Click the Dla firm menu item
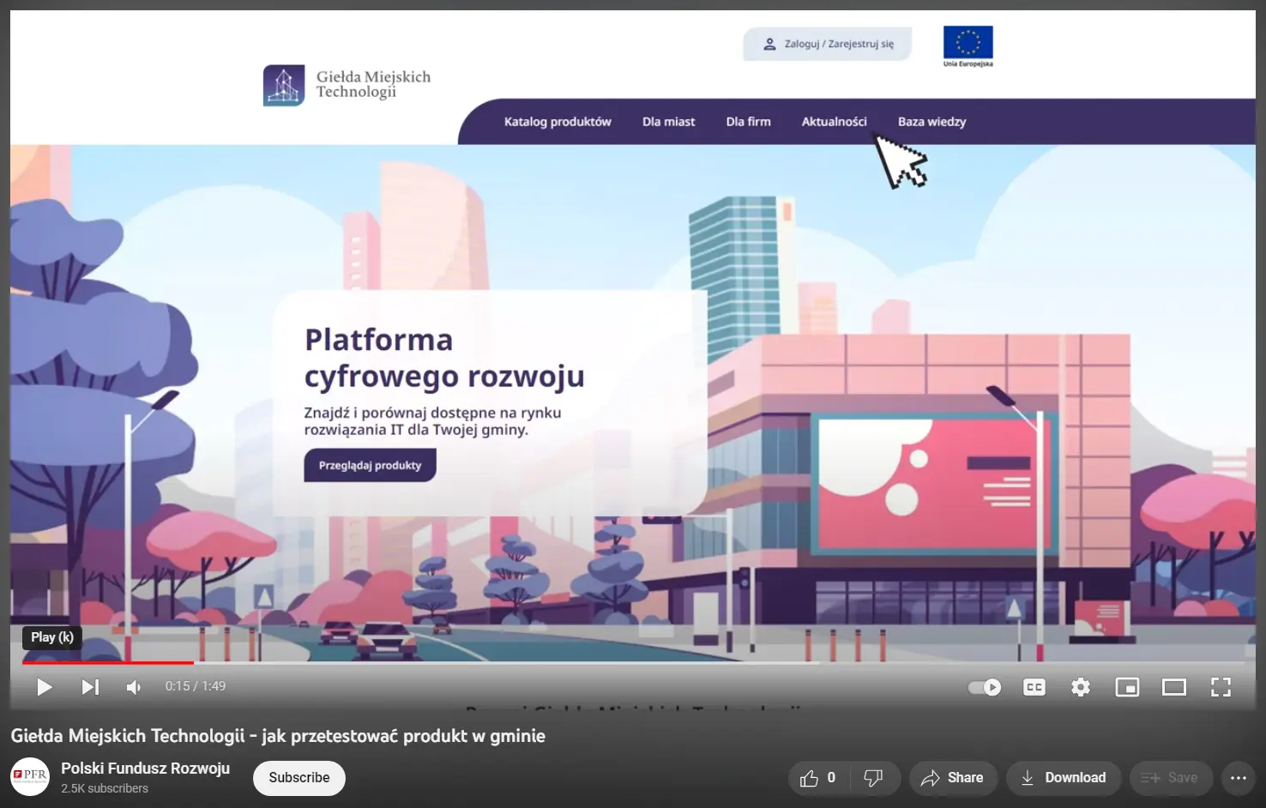 tap(749, 122)
